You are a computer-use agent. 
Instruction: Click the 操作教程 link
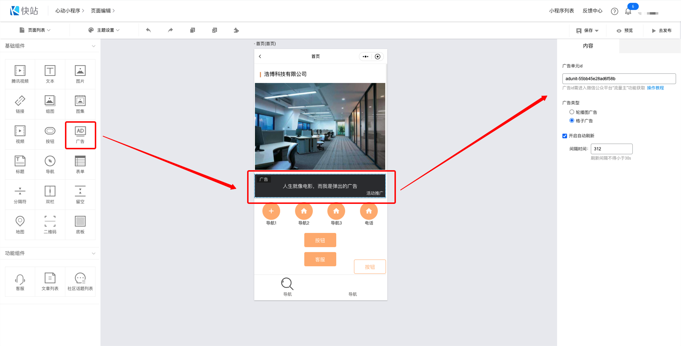coord(655,88)
